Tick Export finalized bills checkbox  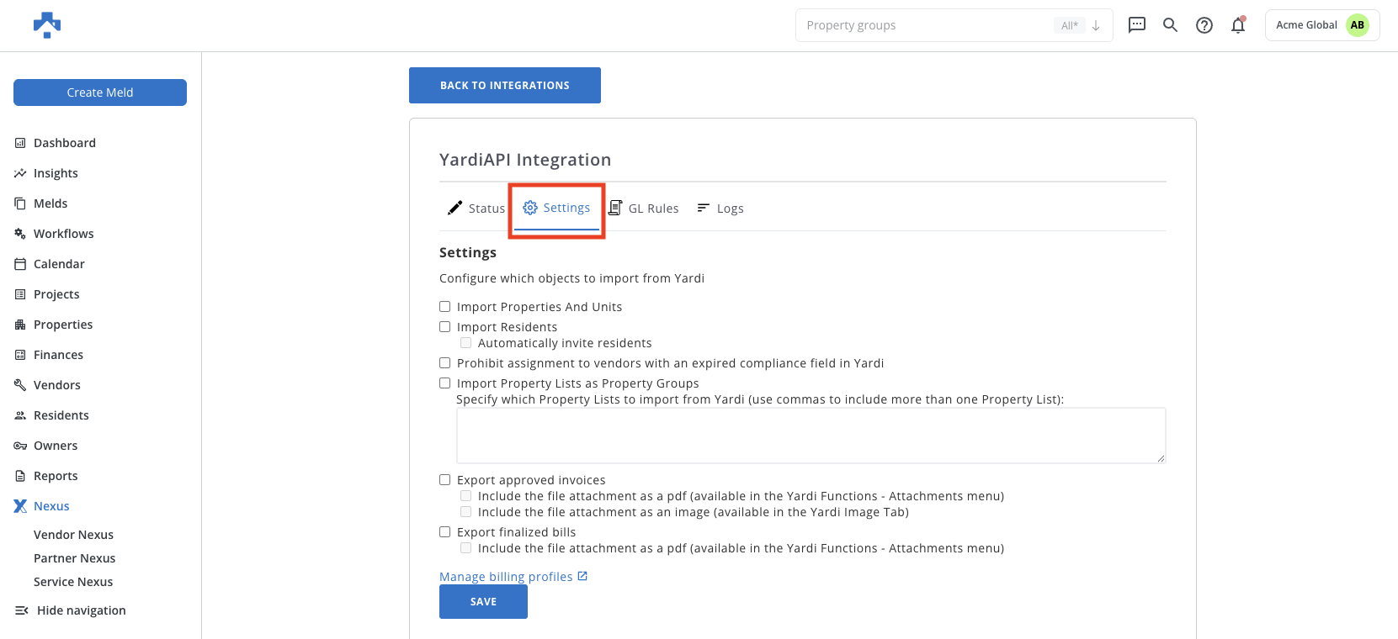(445, 532)
